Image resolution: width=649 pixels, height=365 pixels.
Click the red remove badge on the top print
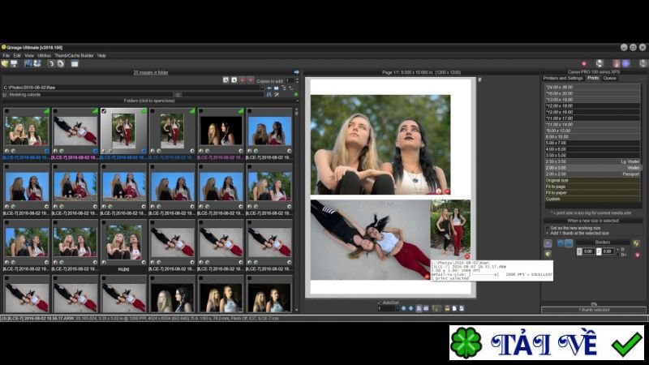point(447,191)
